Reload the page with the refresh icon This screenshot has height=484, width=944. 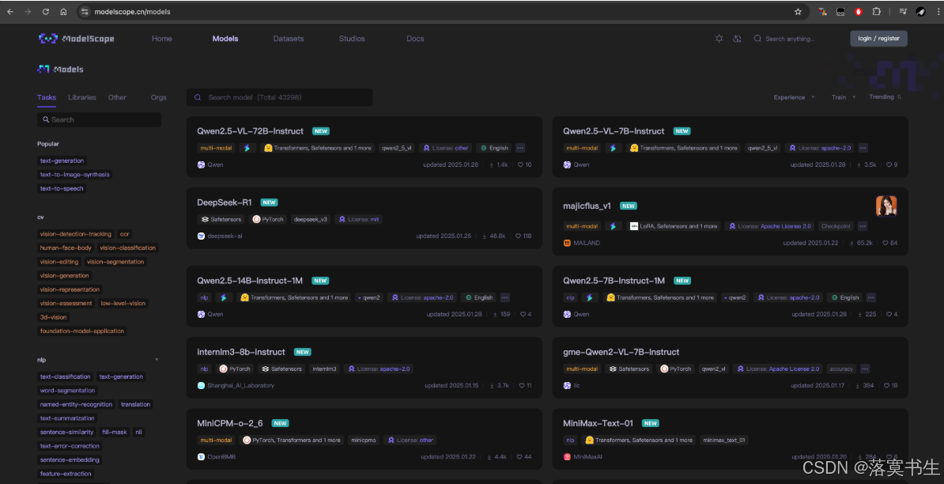tap(46, 11)
